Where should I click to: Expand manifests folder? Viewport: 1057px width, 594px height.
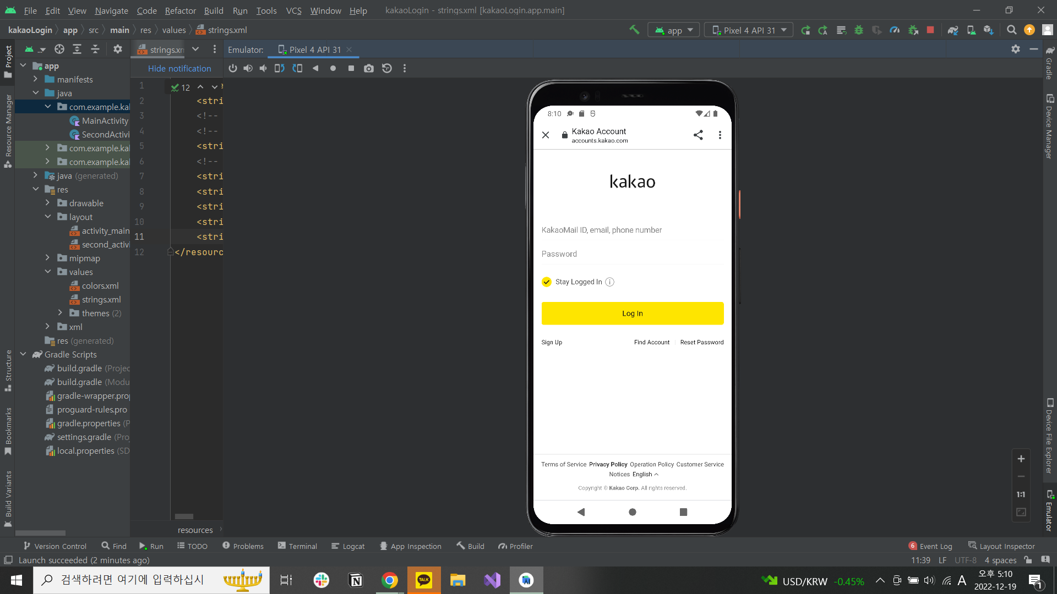point(35,79)
